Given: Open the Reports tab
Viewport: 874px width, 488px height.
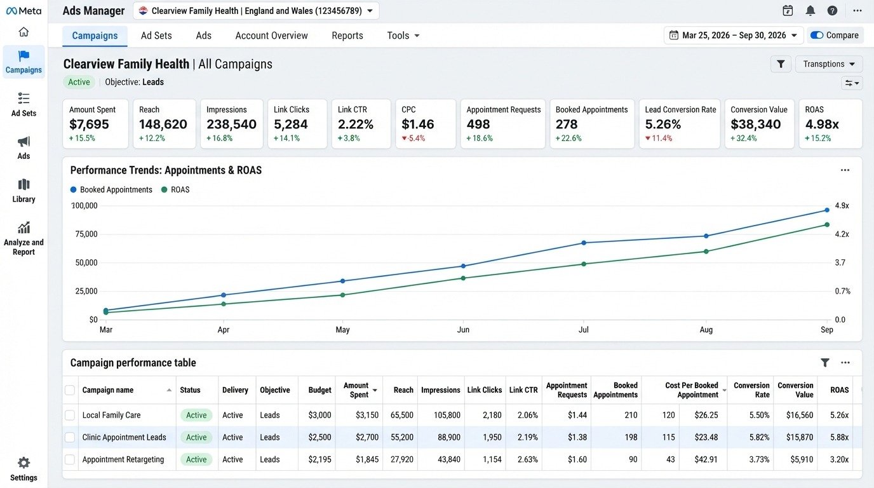Looking at the screenshot, I should click(347, 36).
